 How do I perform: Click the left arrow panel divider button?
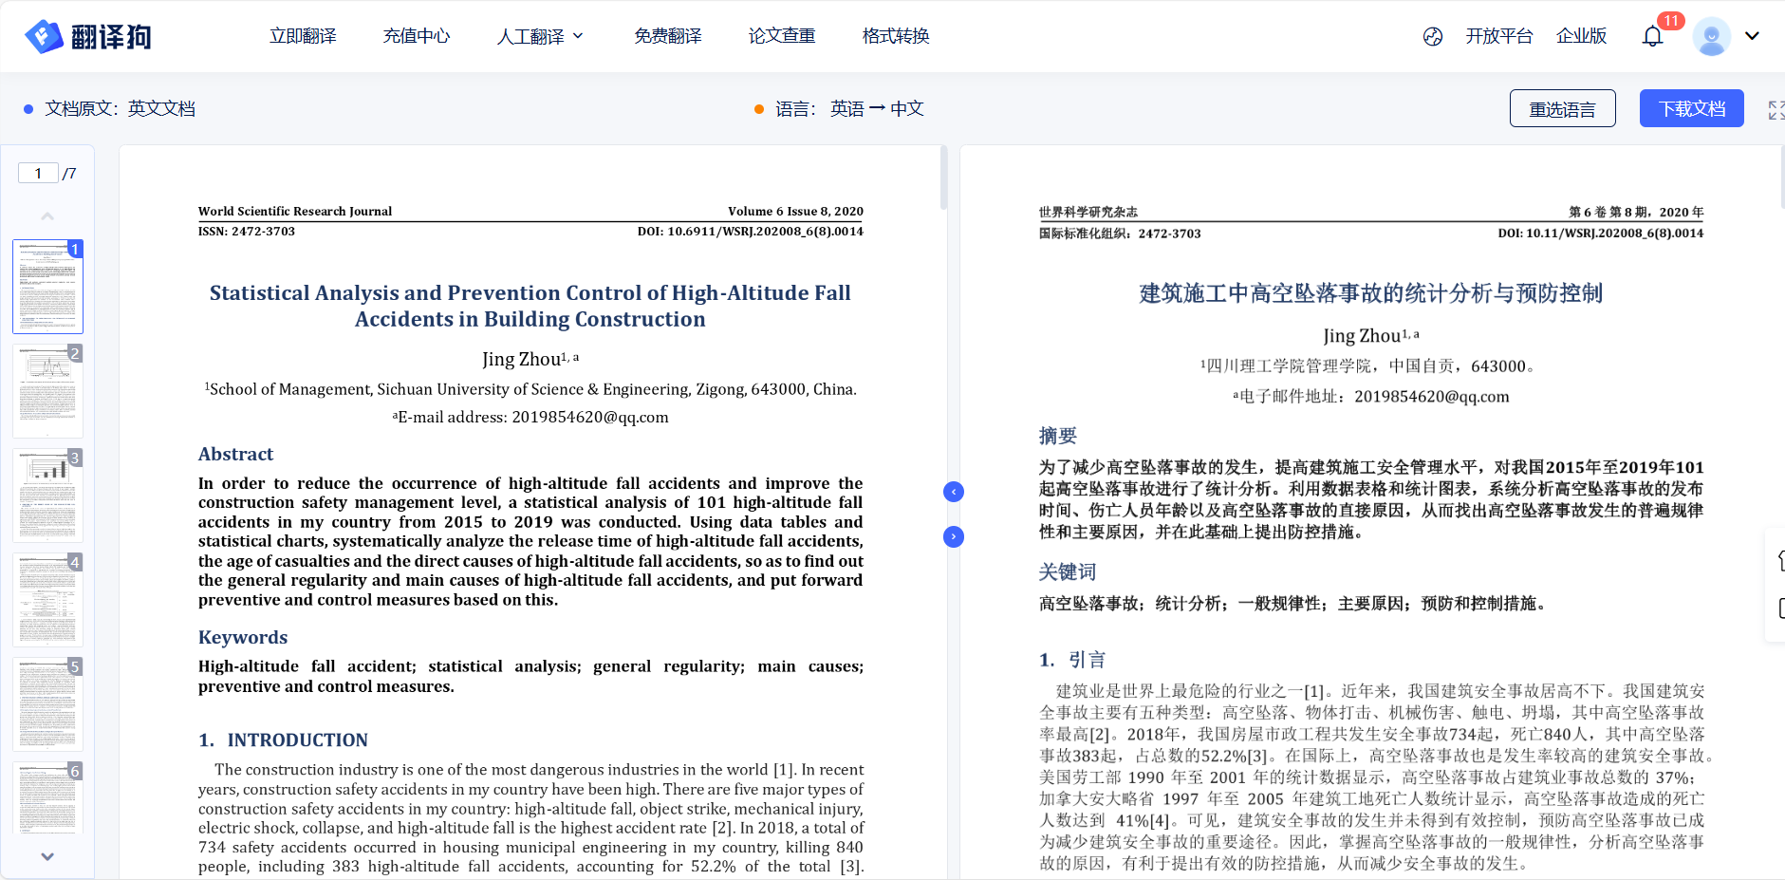pyautogui.click(x=954, y=492)
